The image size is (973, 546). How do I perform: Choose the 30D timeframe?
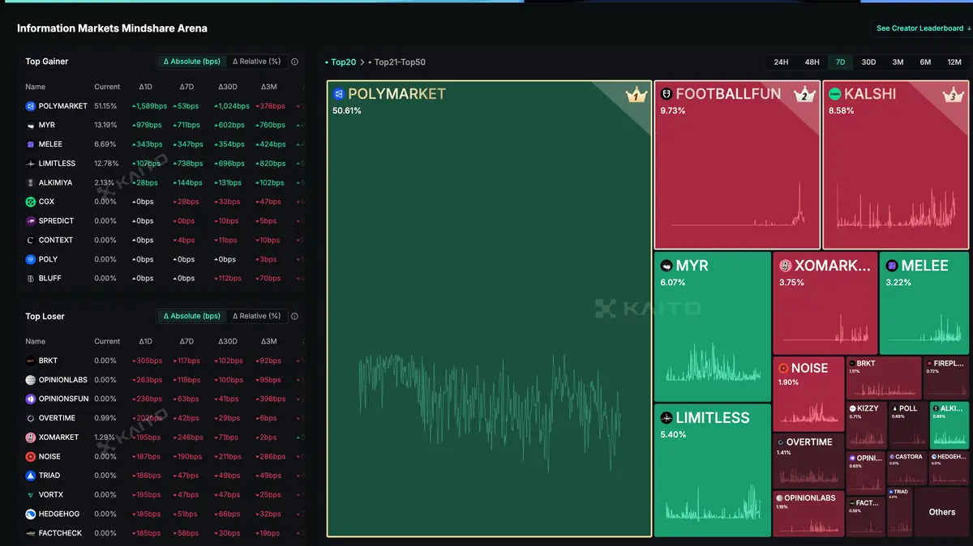coord(868,62)
